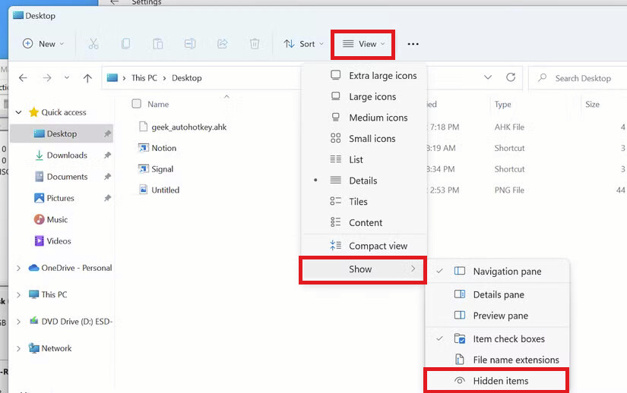Click the Rename icon in toolbar
Screen dimensions: 627x393
tap(190, 44)
